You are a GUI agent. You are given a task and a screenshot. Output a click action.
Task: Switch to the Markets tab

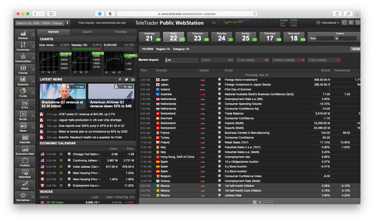[x=53, y=32]
